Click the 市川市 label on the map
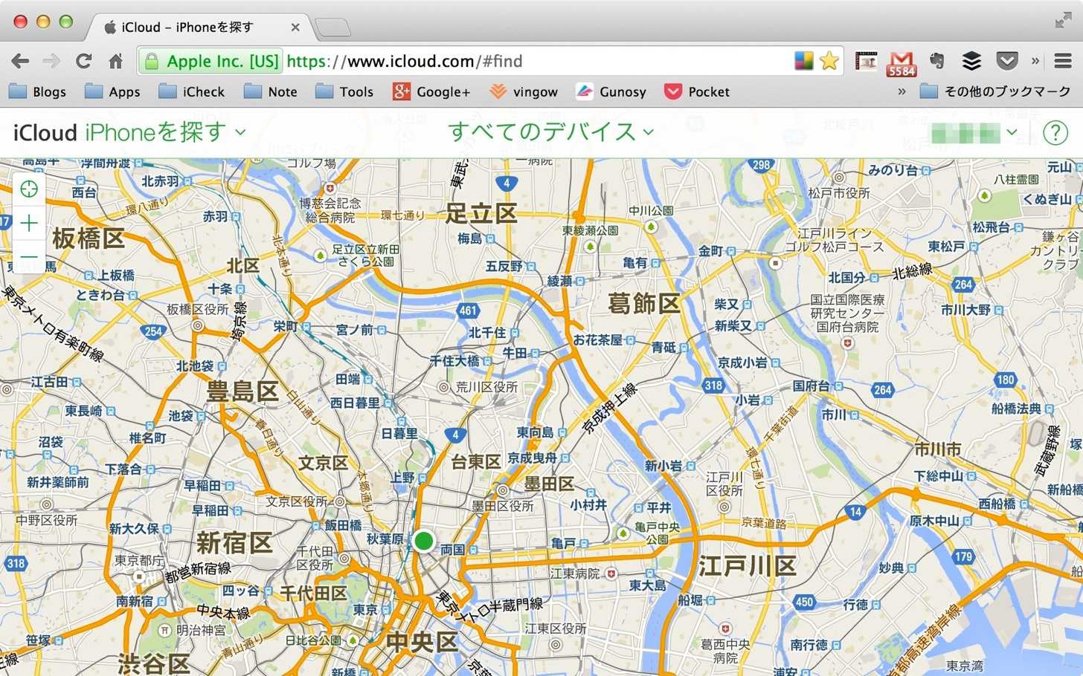The image size is (1083, 676). click(x=938, y=449)
